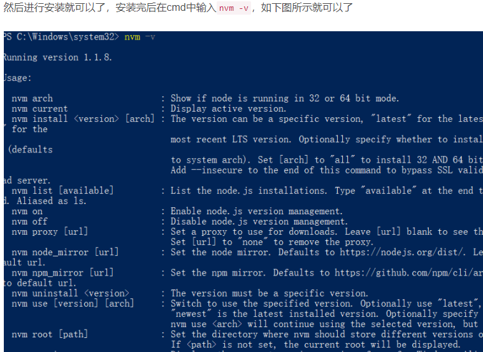Viewport: 483px width, 352px height.
Task: Click the Running version 1.1.8 line
Action: (x=57, y=57)
